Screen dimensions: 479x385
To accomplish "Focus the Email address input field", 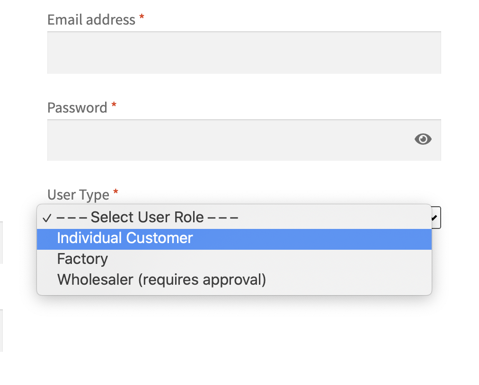I will (x=244, y=52).
